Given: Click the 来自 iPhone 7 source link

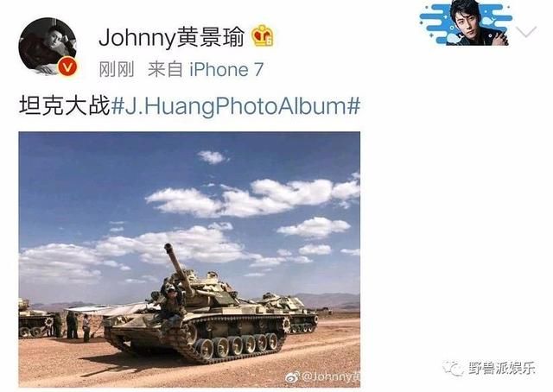Looking at the screenshot, I should point(206,69).
